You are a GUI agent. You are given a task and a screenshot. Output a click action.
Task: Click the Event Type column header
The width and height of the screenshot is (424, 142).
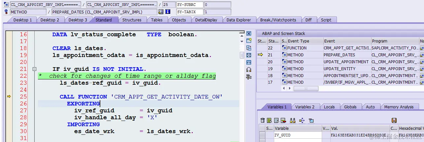(305, 41)
